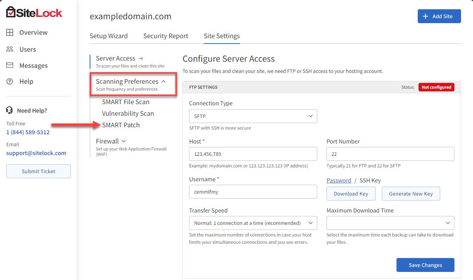The width and height of the screenshot is (473, 280).
Task: Click the Save Changes button
Action: tap(425, 265)
